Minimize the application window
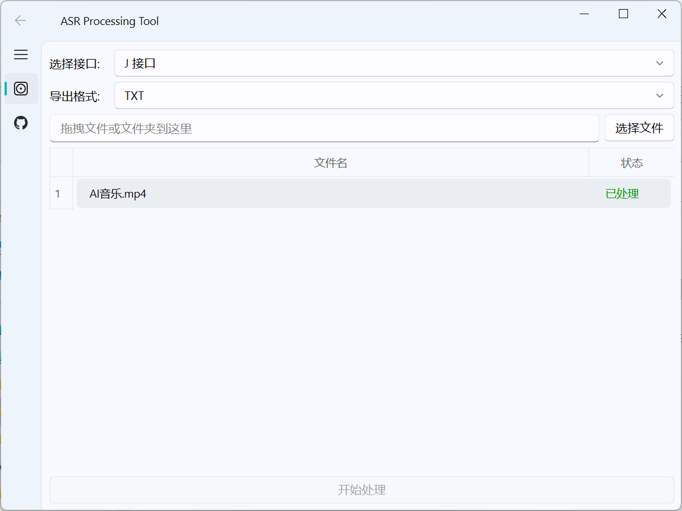682x511 pixels. (584, 14)
